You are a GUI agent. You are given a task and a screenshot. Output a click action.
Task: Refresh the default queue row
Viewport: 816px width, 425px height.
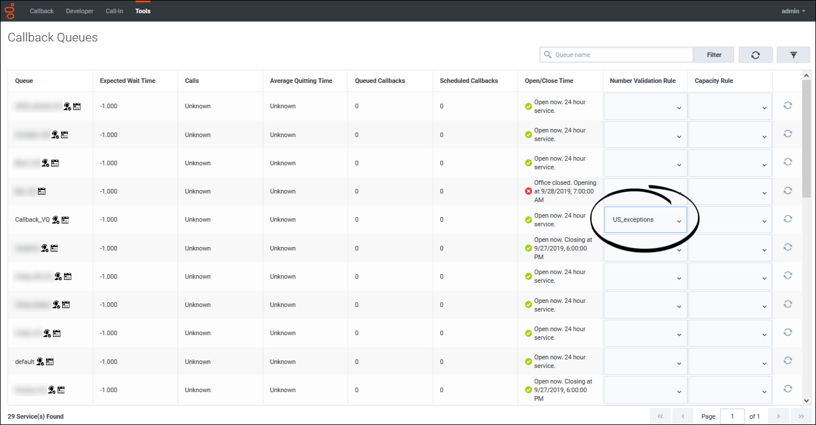click(x=788, y=361)
